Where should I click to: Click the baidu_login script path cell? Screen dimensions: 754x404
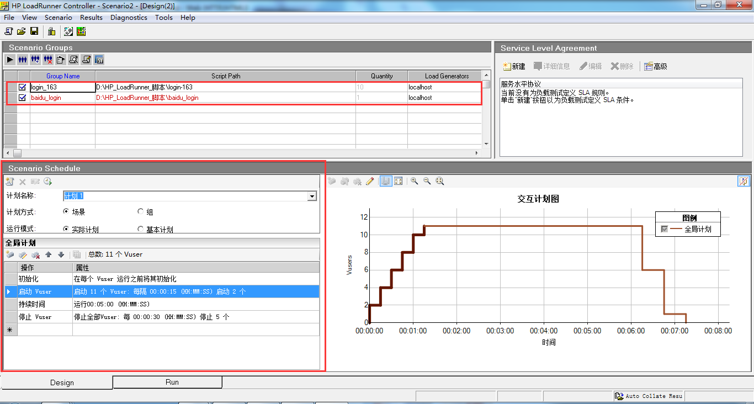(x=226, y=98)
